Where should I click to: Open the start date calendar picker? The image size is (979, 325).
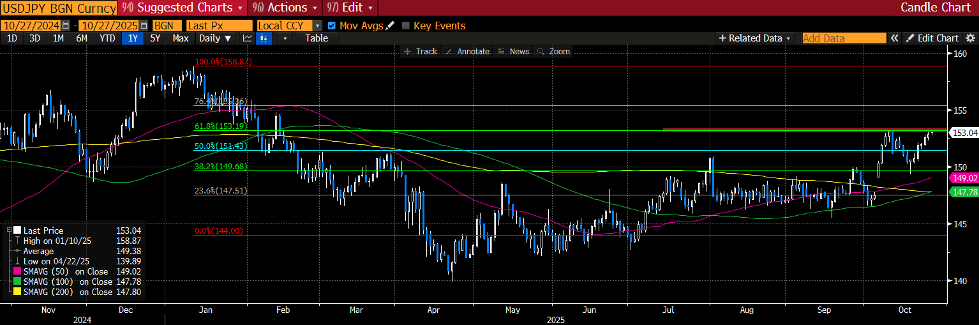point(65,26)
